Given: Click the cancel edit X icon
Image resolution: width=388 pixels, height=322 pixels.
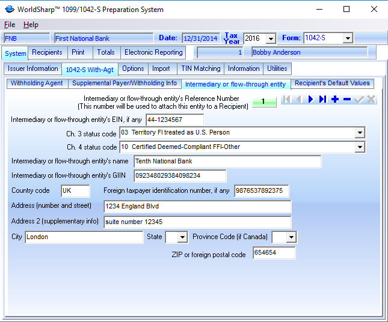Looking at the screenshot, I should (x=371, y=100).
